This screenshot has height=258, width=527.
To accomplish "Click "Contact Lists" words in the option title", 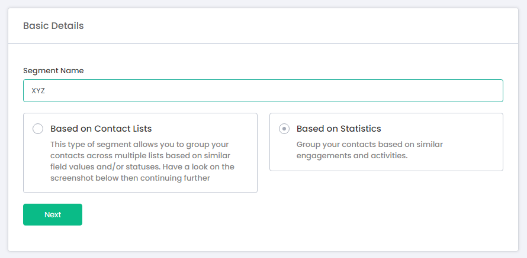I will (x=123, y=129).
